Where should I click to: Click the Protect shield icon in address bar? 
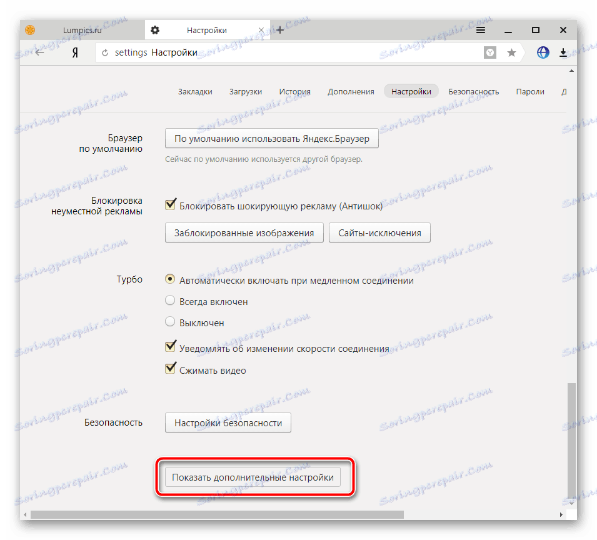tap(490, 52)
